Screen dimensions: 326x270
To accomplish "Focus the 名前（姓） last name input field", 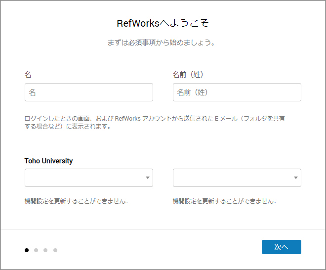I will pyautogui.click(x=237, y=92).
